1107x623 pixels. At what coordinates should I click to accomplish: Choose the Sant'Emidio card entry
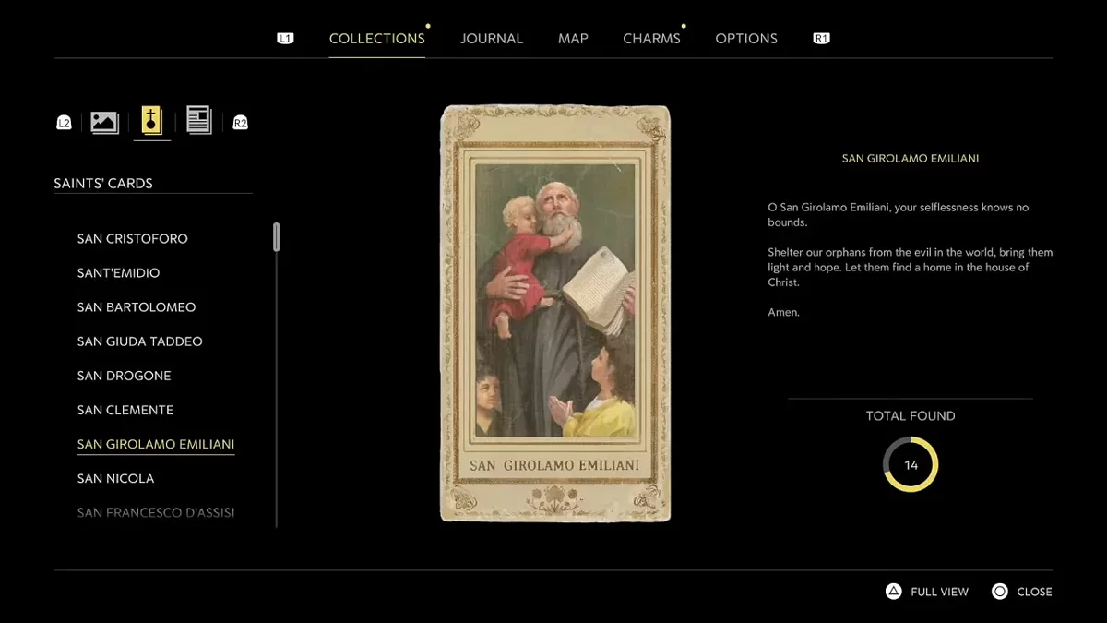pyautogui.click(x=118, y=273)
